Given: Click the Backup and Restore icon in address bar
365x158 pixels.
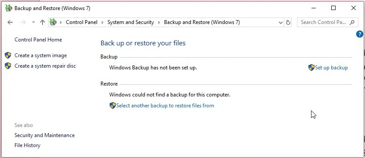Looking at the screenshot, I should click(54, 22).
